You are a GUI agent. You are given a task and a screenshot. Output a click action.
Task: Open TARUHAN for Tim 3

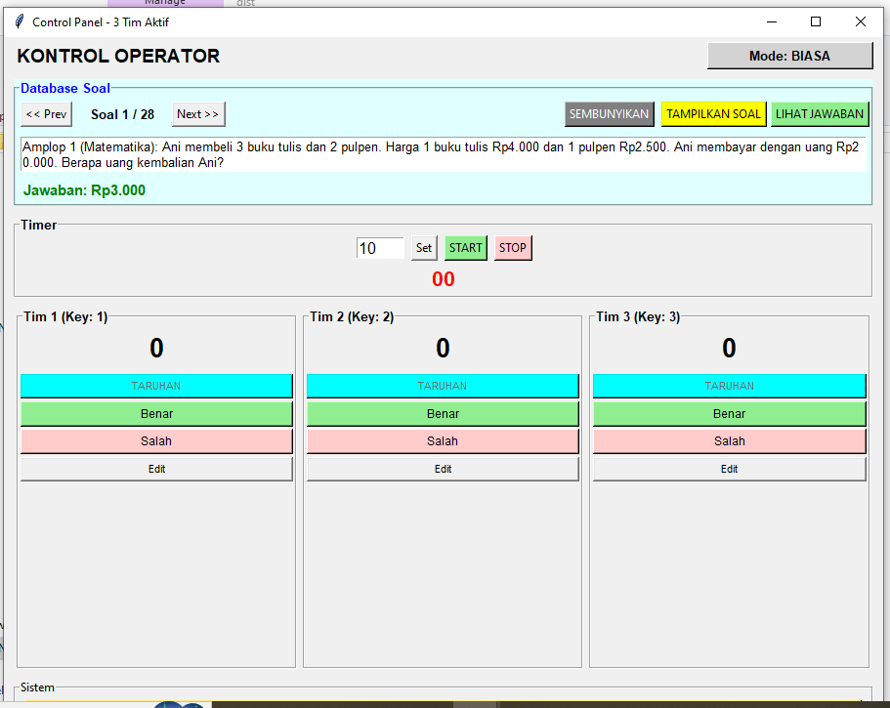(x=729, y=386)
